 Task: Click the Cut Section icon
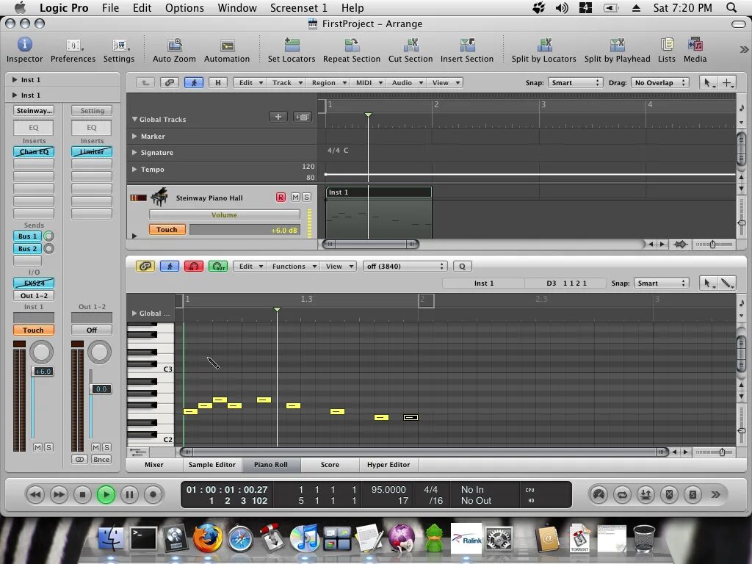pos(411,45)
